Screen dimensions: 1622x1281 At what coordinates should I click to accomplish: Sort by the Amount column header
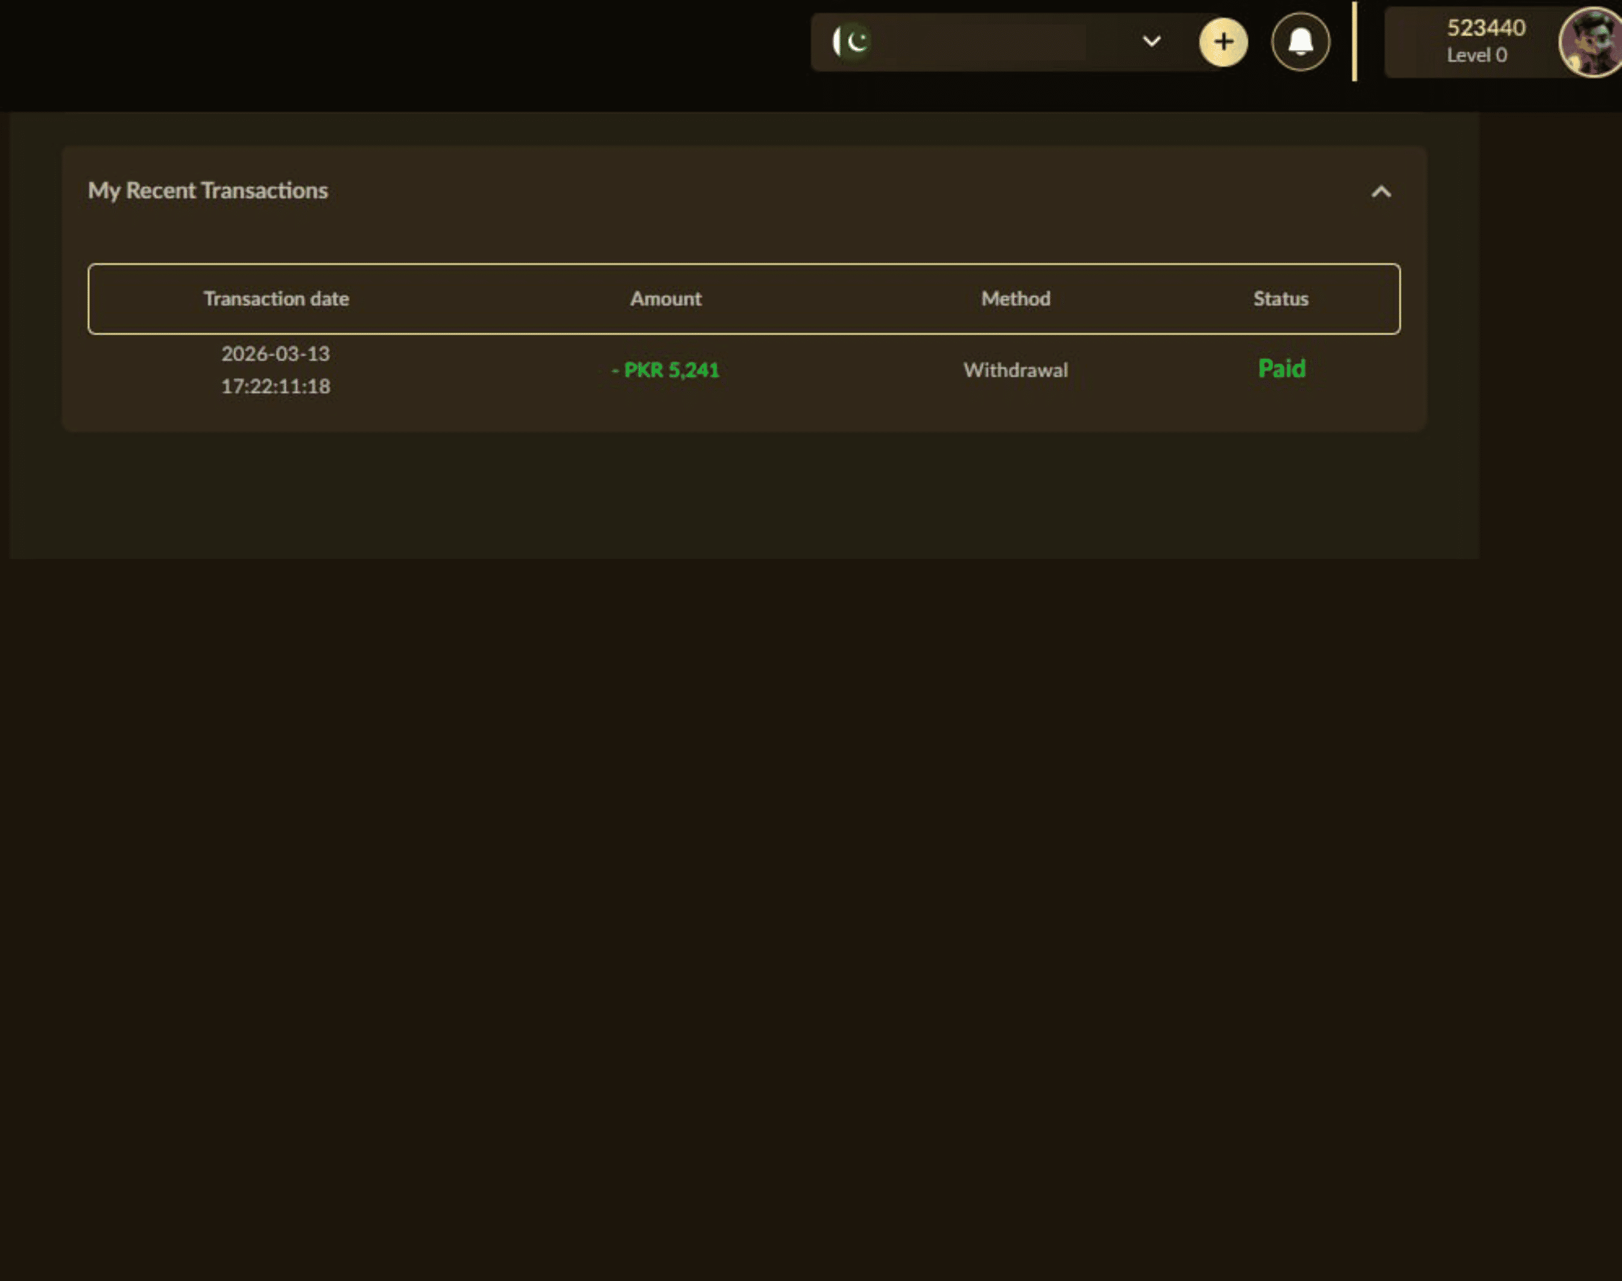coord(664,298)
